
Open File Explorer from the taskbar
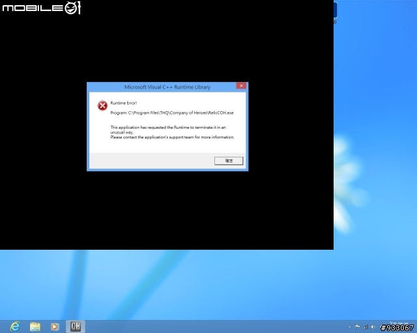coord(35,326)
